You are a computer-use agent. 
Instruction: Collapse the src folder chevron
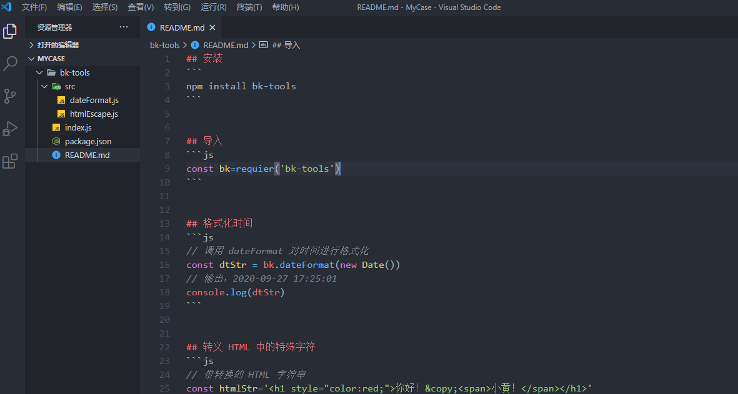(x=45, y=87)
